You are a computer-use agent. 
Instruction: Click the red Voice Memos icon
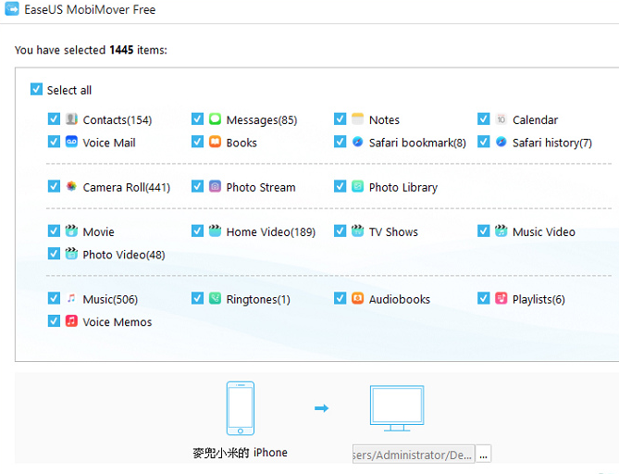[71, 320]
